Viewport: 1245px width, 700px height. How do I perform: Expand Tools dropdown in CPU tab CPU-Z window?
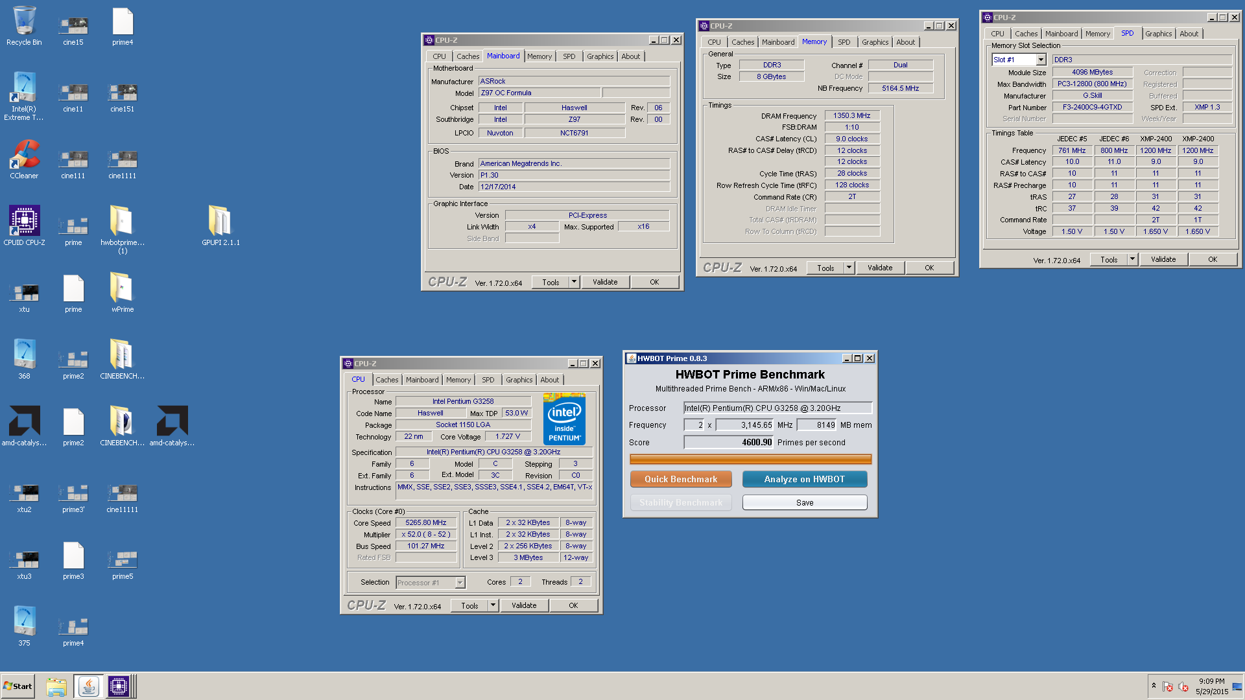coord(493,605)
